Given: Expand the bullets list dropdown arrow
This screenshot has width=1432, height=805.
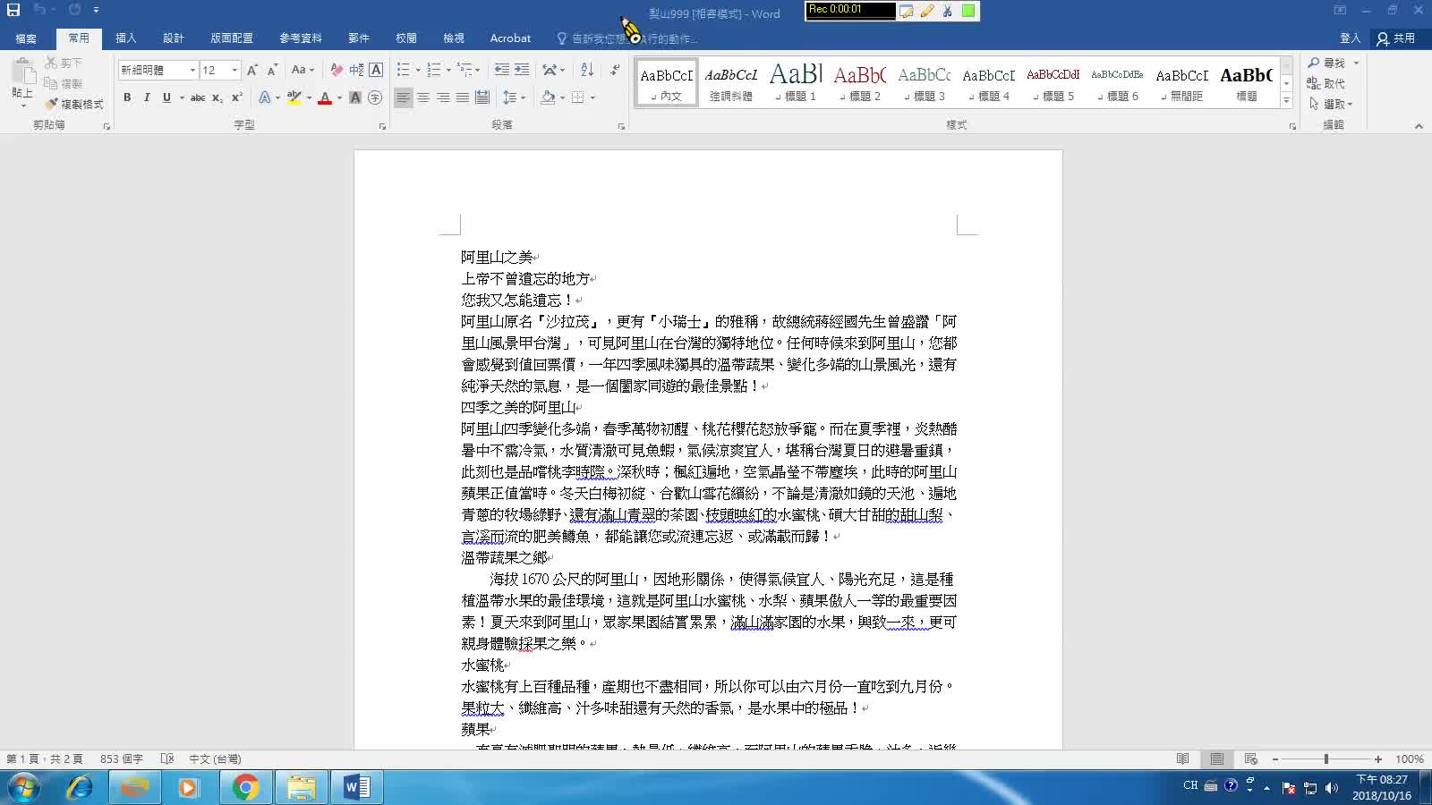Looking at the screenshot, I should point(418,70).
